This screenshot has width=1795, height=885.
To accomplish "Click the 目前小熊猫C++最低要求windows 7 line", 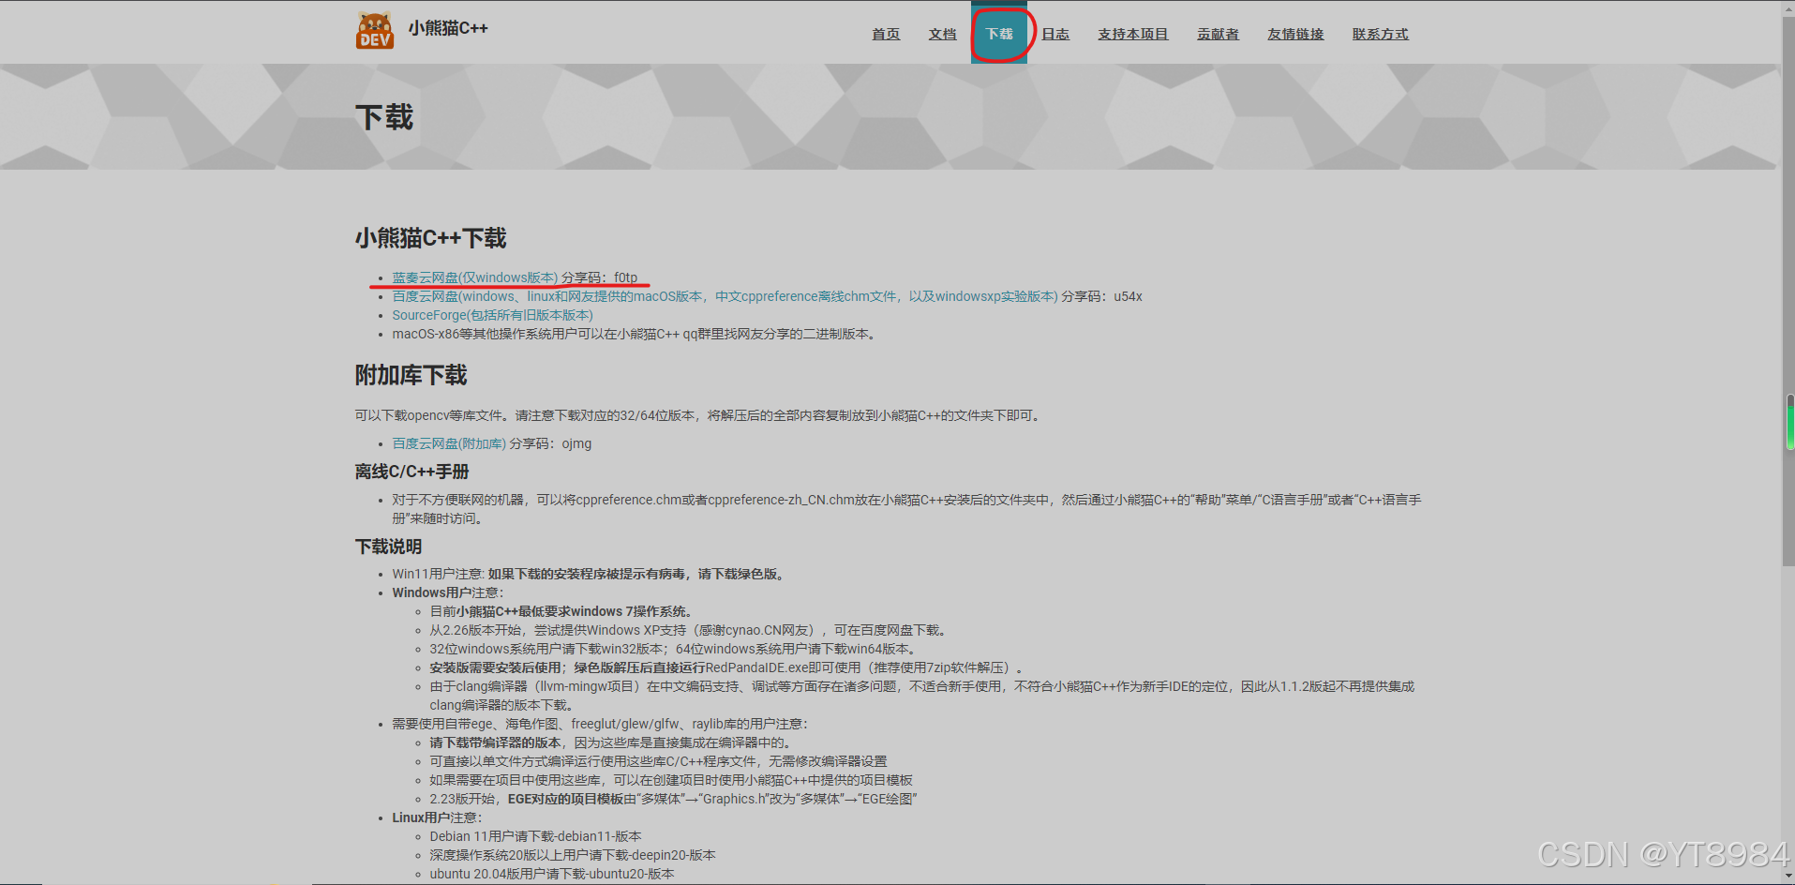I will 561,611.
